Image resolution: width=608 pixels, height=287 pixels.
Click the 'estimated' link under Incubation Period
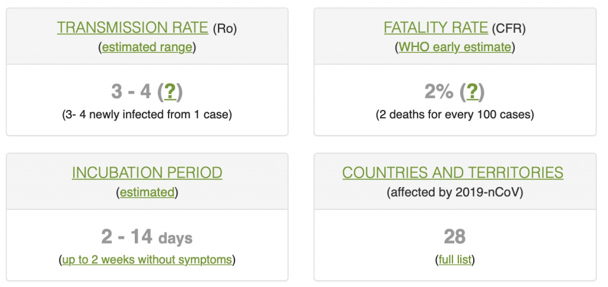pyautogui.click(x=147, y=193)
